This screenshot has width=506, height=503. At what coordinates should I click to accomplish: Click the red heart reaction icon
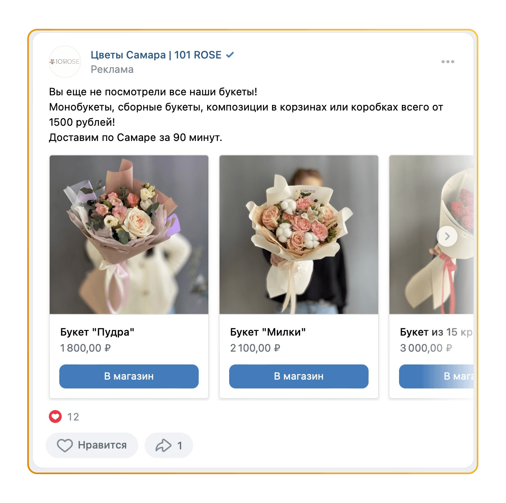pyautogui.click(x=55, y=417)
